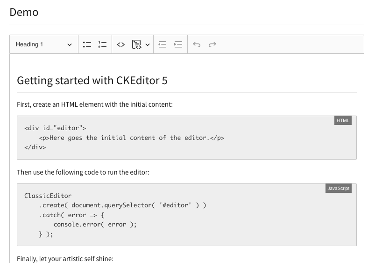Click the '.catch( error => {' code line
Viewport: 375px width, 263px height.
click(72, 215)
